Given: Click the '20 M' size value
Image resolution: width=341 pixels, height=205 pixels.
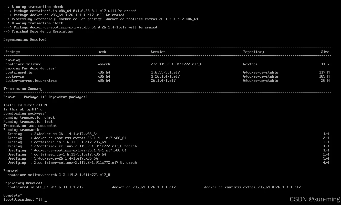Looking at the screenshot, I should click(325, 80).
